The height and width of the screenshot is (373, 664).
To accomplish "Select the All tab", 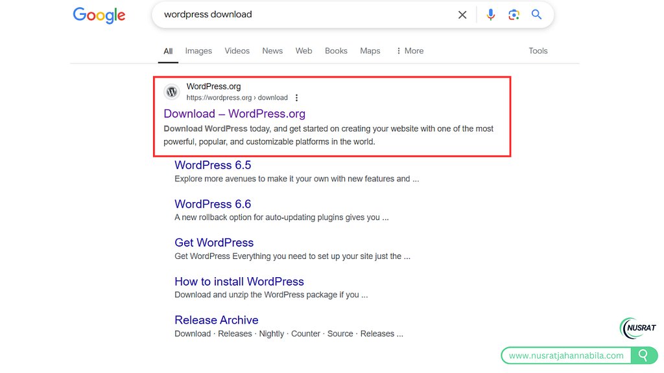I will [x=168, y=51].
